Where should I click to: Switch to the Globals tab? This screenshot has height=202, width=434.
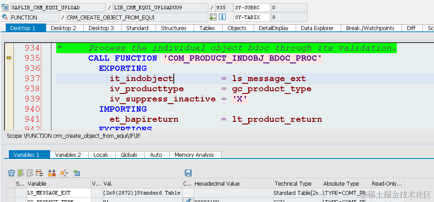129,155
